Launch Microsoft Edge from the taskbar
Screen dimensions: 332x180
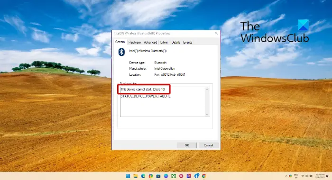coord(143,176)
